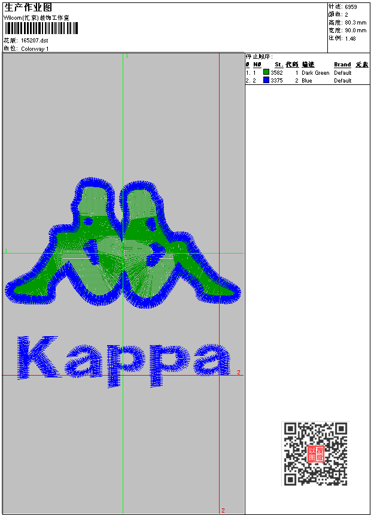Click the green marker 1 at top of canvas
The width and height of the screenshot is (371, 515).
(127, 56)
